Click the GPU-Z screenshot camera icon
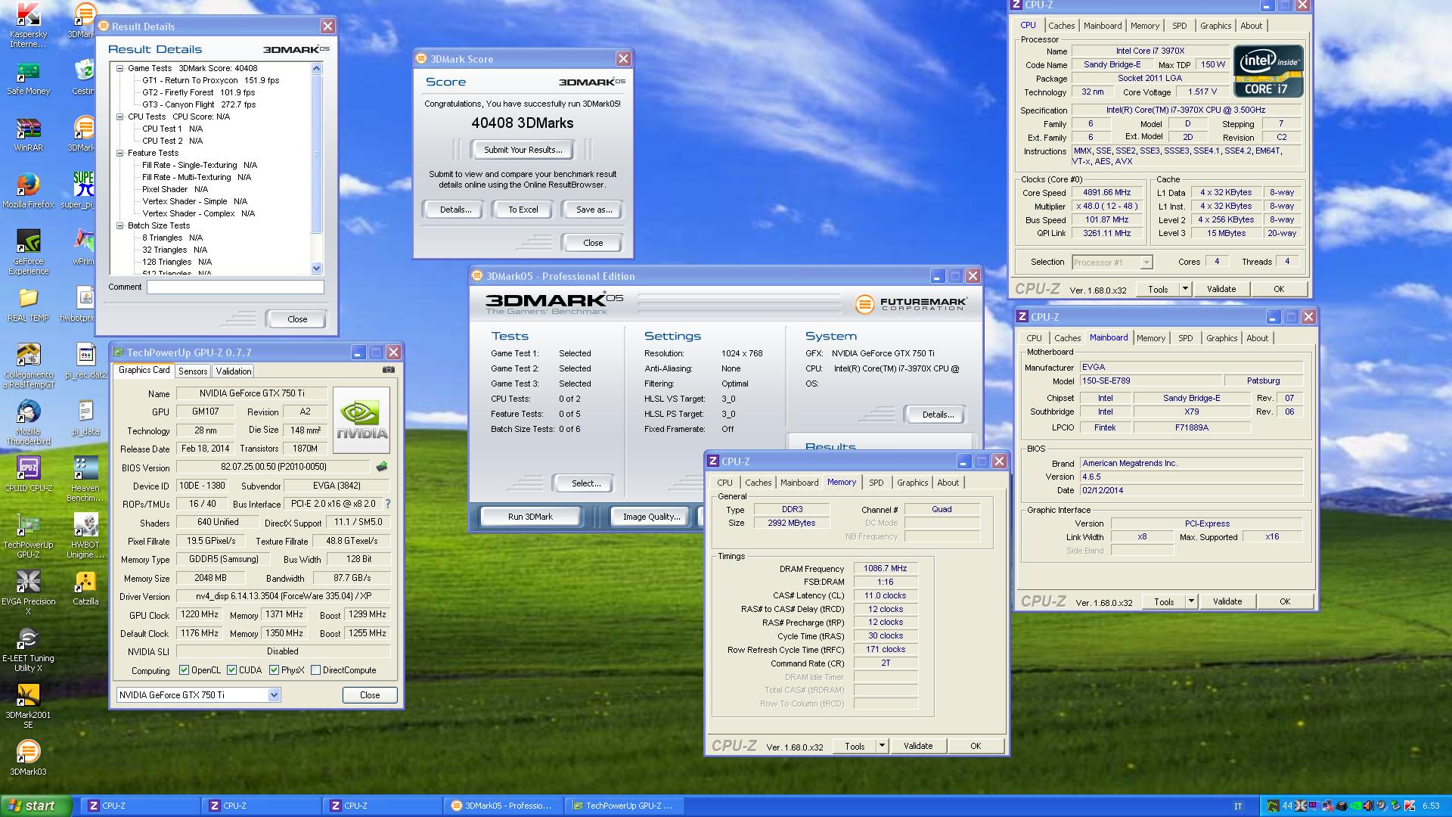Viewport: 1452px width, 817px height. click(x=388, y=370)
